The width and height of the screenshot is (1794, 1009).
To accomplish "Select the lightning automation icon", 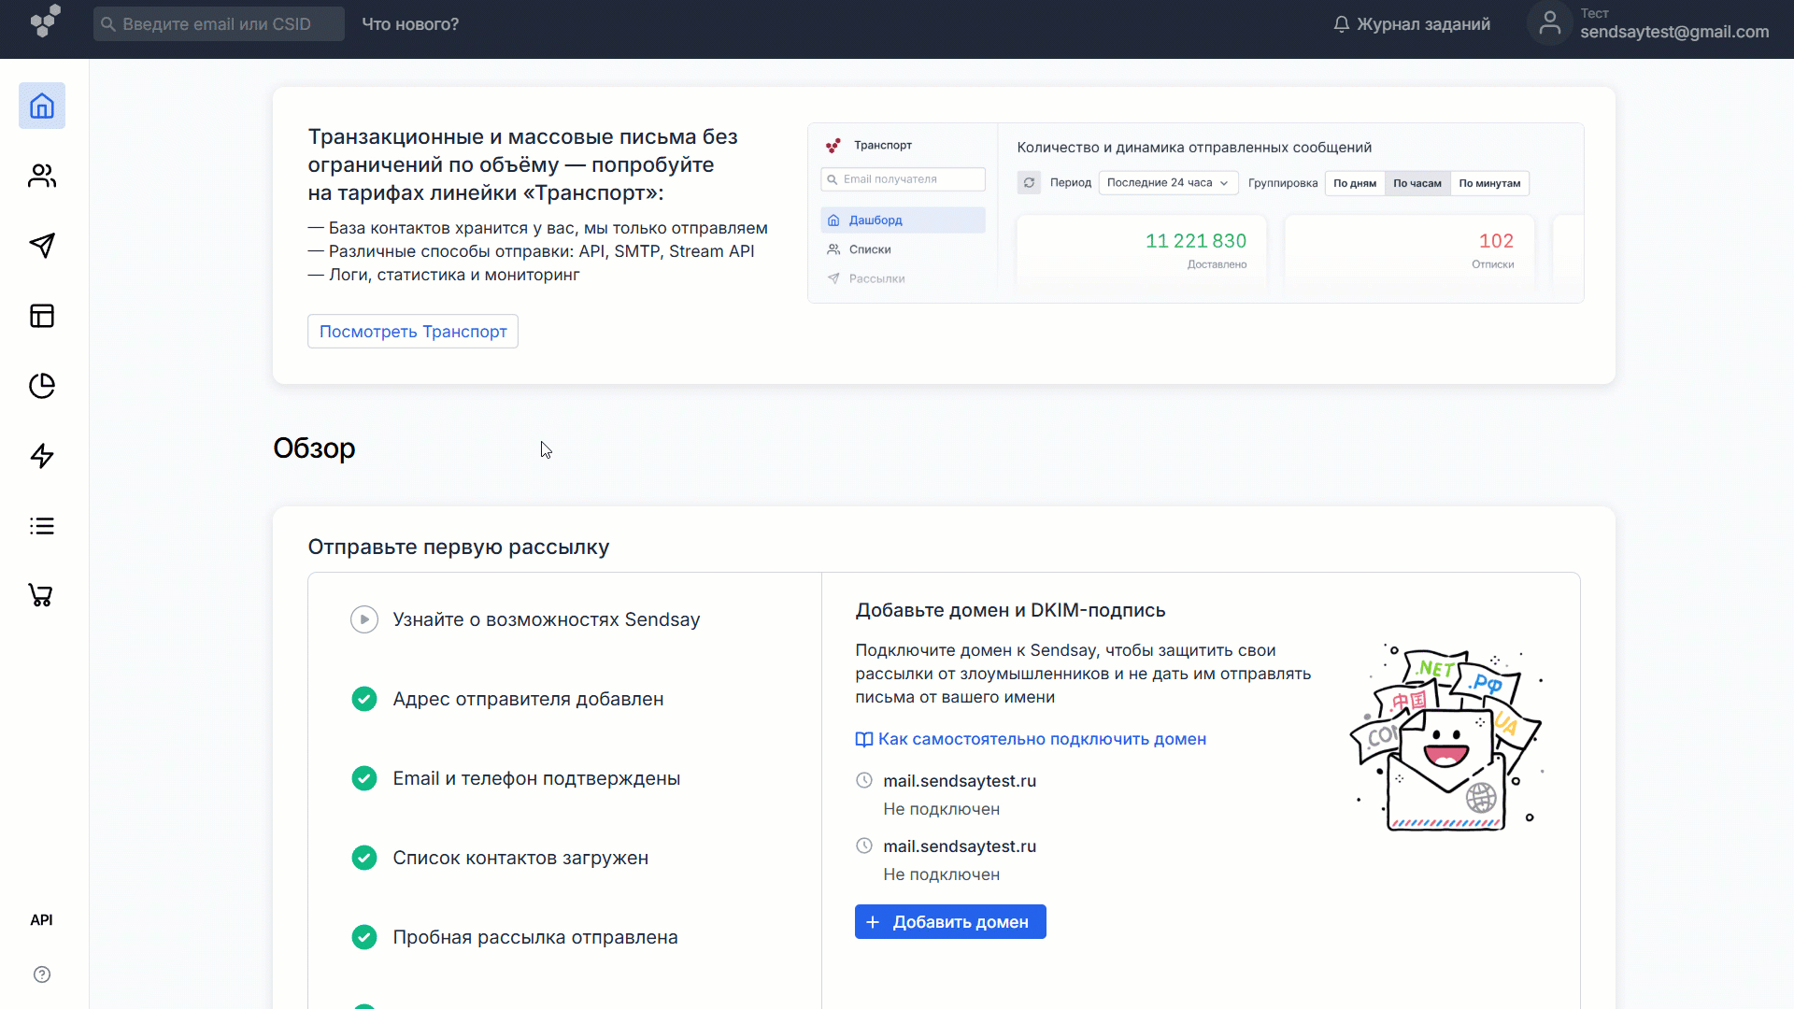I will coord(42,456).
